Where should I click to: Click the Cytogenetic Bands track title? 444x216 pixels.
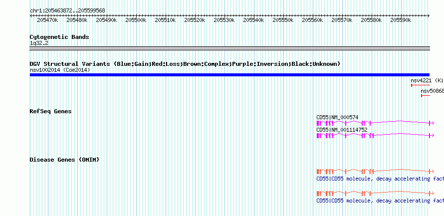tap(59, 37)
